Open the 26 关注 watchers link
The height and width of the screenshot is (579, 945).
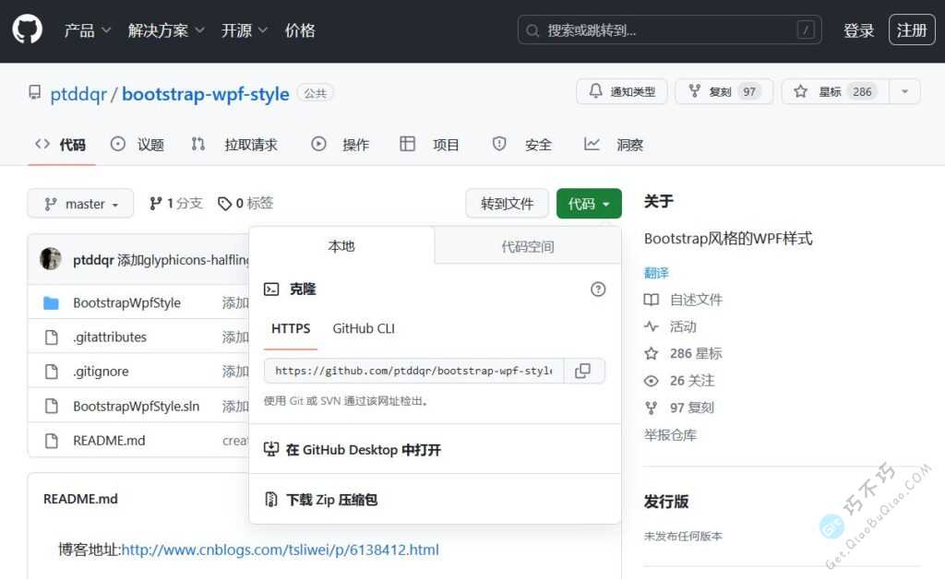[679, 381]
